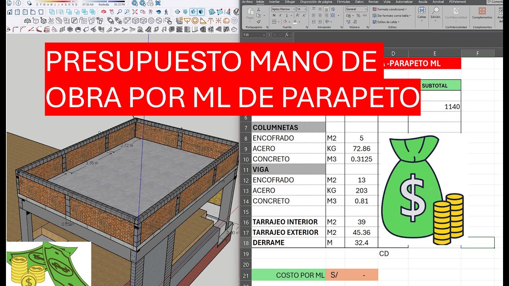Click the SketchUp Print icon
509x286 pixels.
tap(9, 3)
